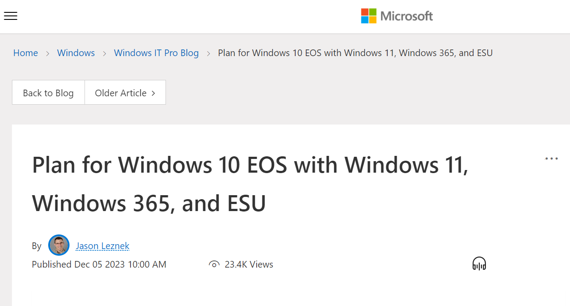The image size is (570, 306).
Task: Open the more options ellipsis on the article
Action: tap(551, 158)
